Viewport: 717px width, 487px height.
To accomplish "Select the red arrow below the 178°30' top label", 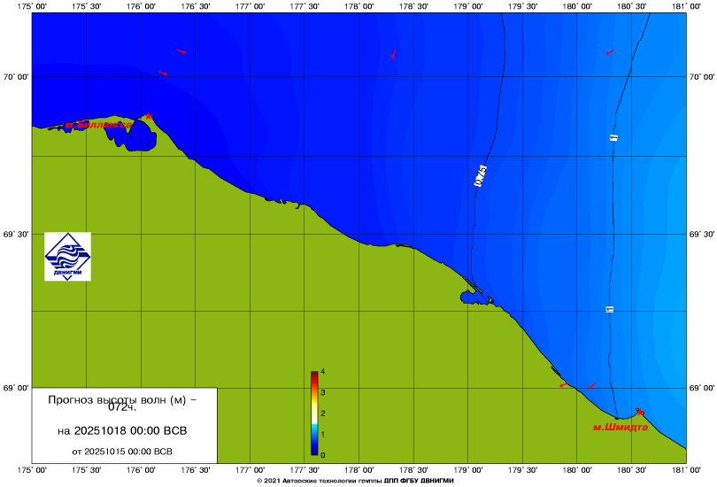I will point(393,53).
